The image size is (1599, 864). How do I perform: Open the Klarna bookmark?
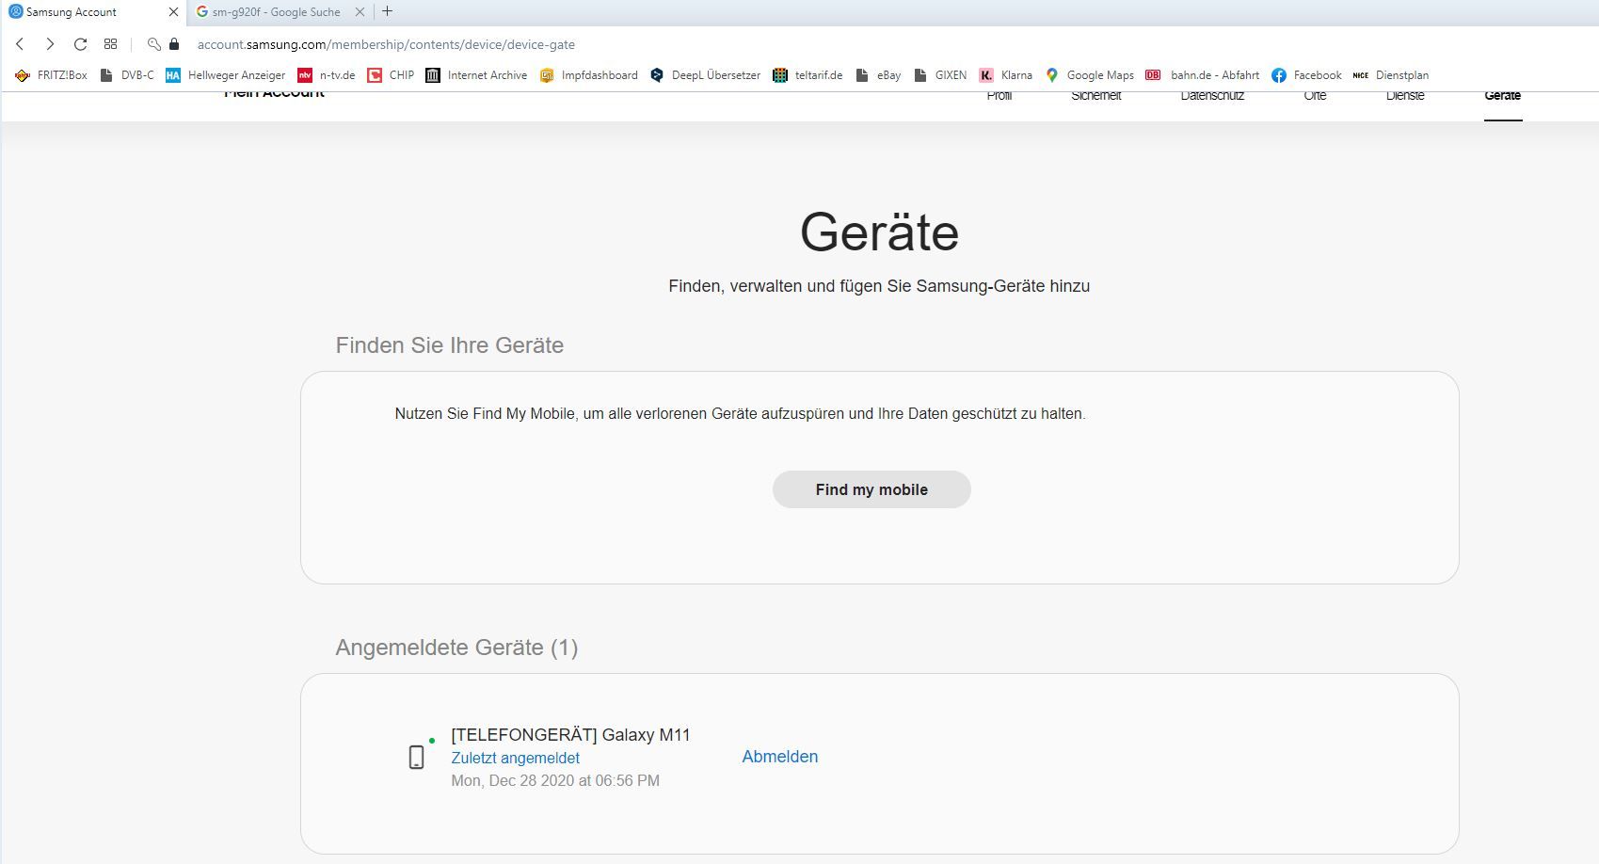[1005, 75]
